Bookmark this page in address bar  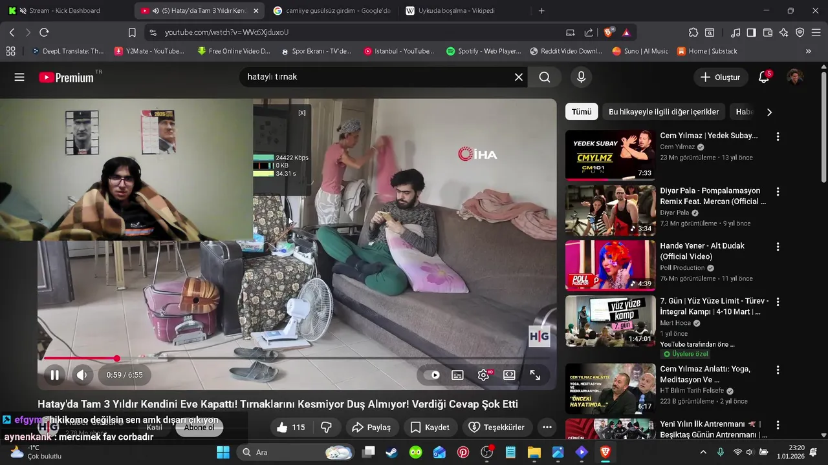coord(132,32)
